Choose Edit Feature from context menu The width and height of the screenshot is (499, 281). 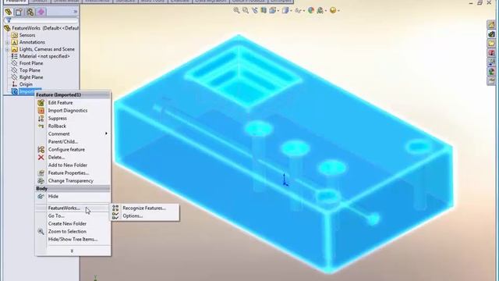[x=60, y=102]
